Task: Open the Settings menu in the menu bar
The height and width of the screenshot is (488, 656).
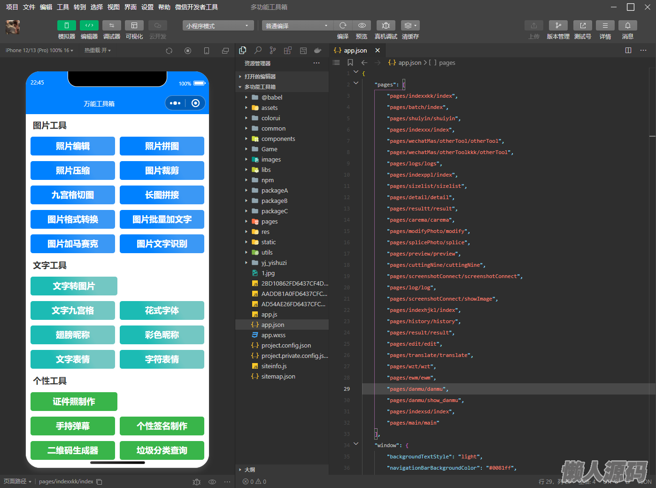Action: 147,7
